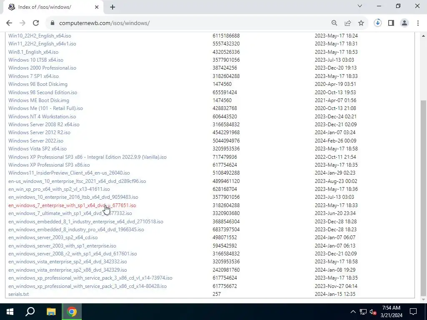Download Windows Me (101 - Retail Full).iso
427x320 pixels.
(x=45, y=108)
